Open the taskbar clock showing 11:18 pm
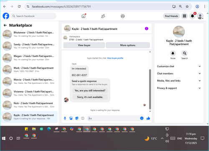 pyautogui.click(x=191, y=138)
